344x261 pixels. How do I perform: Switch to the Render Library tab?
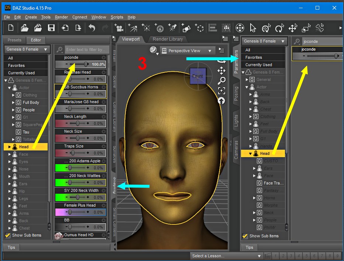coord(168,39)
